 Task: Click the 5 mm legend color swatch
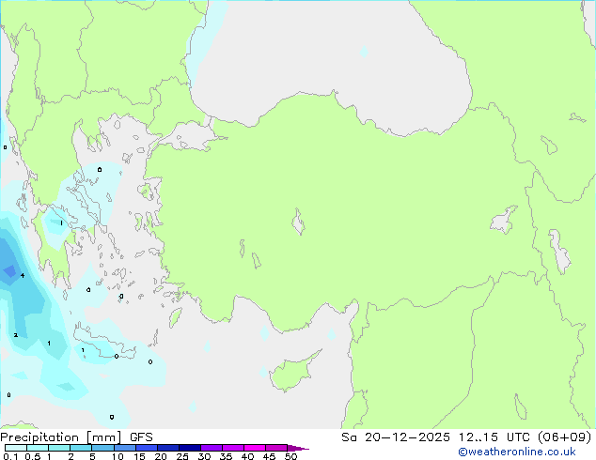[x=102, y=448]
